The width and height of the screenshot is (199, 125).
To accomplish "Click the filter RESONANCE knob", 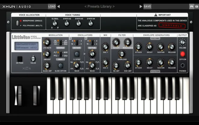I will pos(128,42).
